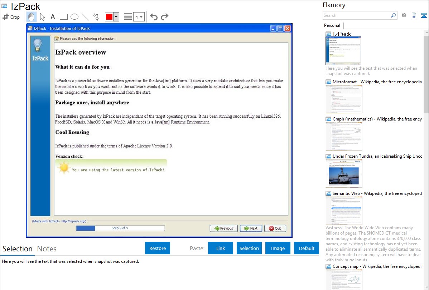
Task: Click the Made with IzPack link text
Action: [x=59, y=221]
